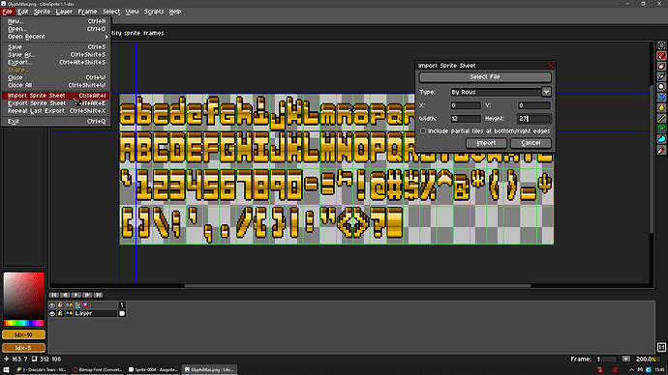
Task: Select the Eyedropper tool
Action: 661,76
